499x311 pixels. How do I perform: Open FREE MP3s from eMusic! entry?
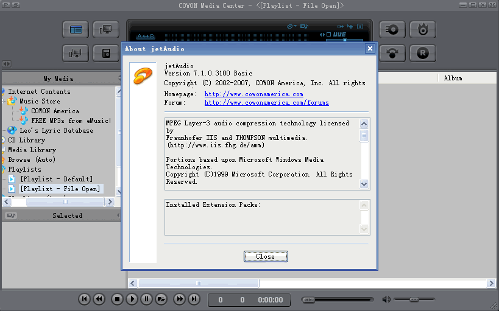click(x=71, y=121)
